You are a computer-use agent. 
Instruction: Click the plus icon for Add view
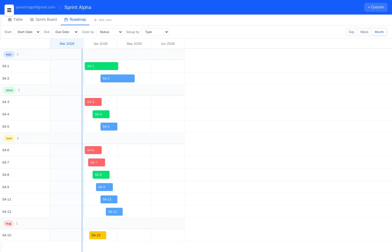tap(95, 20)
